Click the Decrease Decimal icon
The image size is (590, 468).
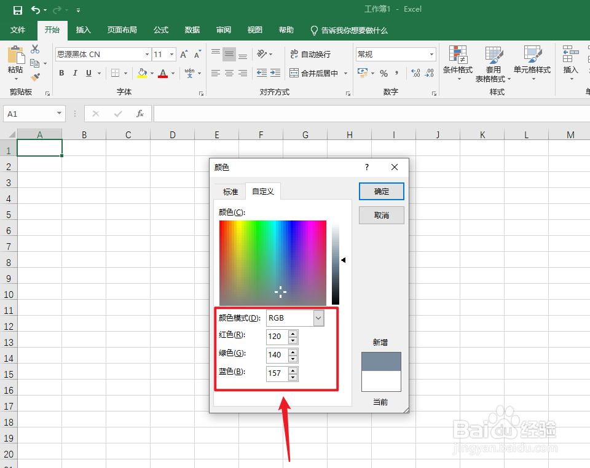coord(429,73)
